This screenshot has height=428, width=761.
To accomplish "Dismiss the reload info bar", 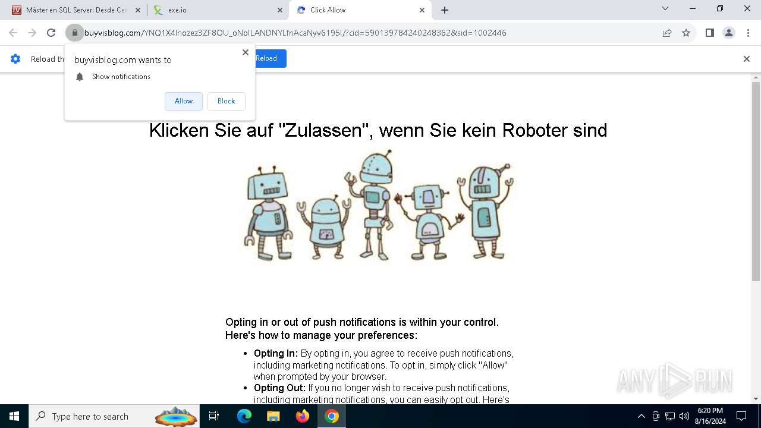I will pyautogui.click(x=747, y=59).
